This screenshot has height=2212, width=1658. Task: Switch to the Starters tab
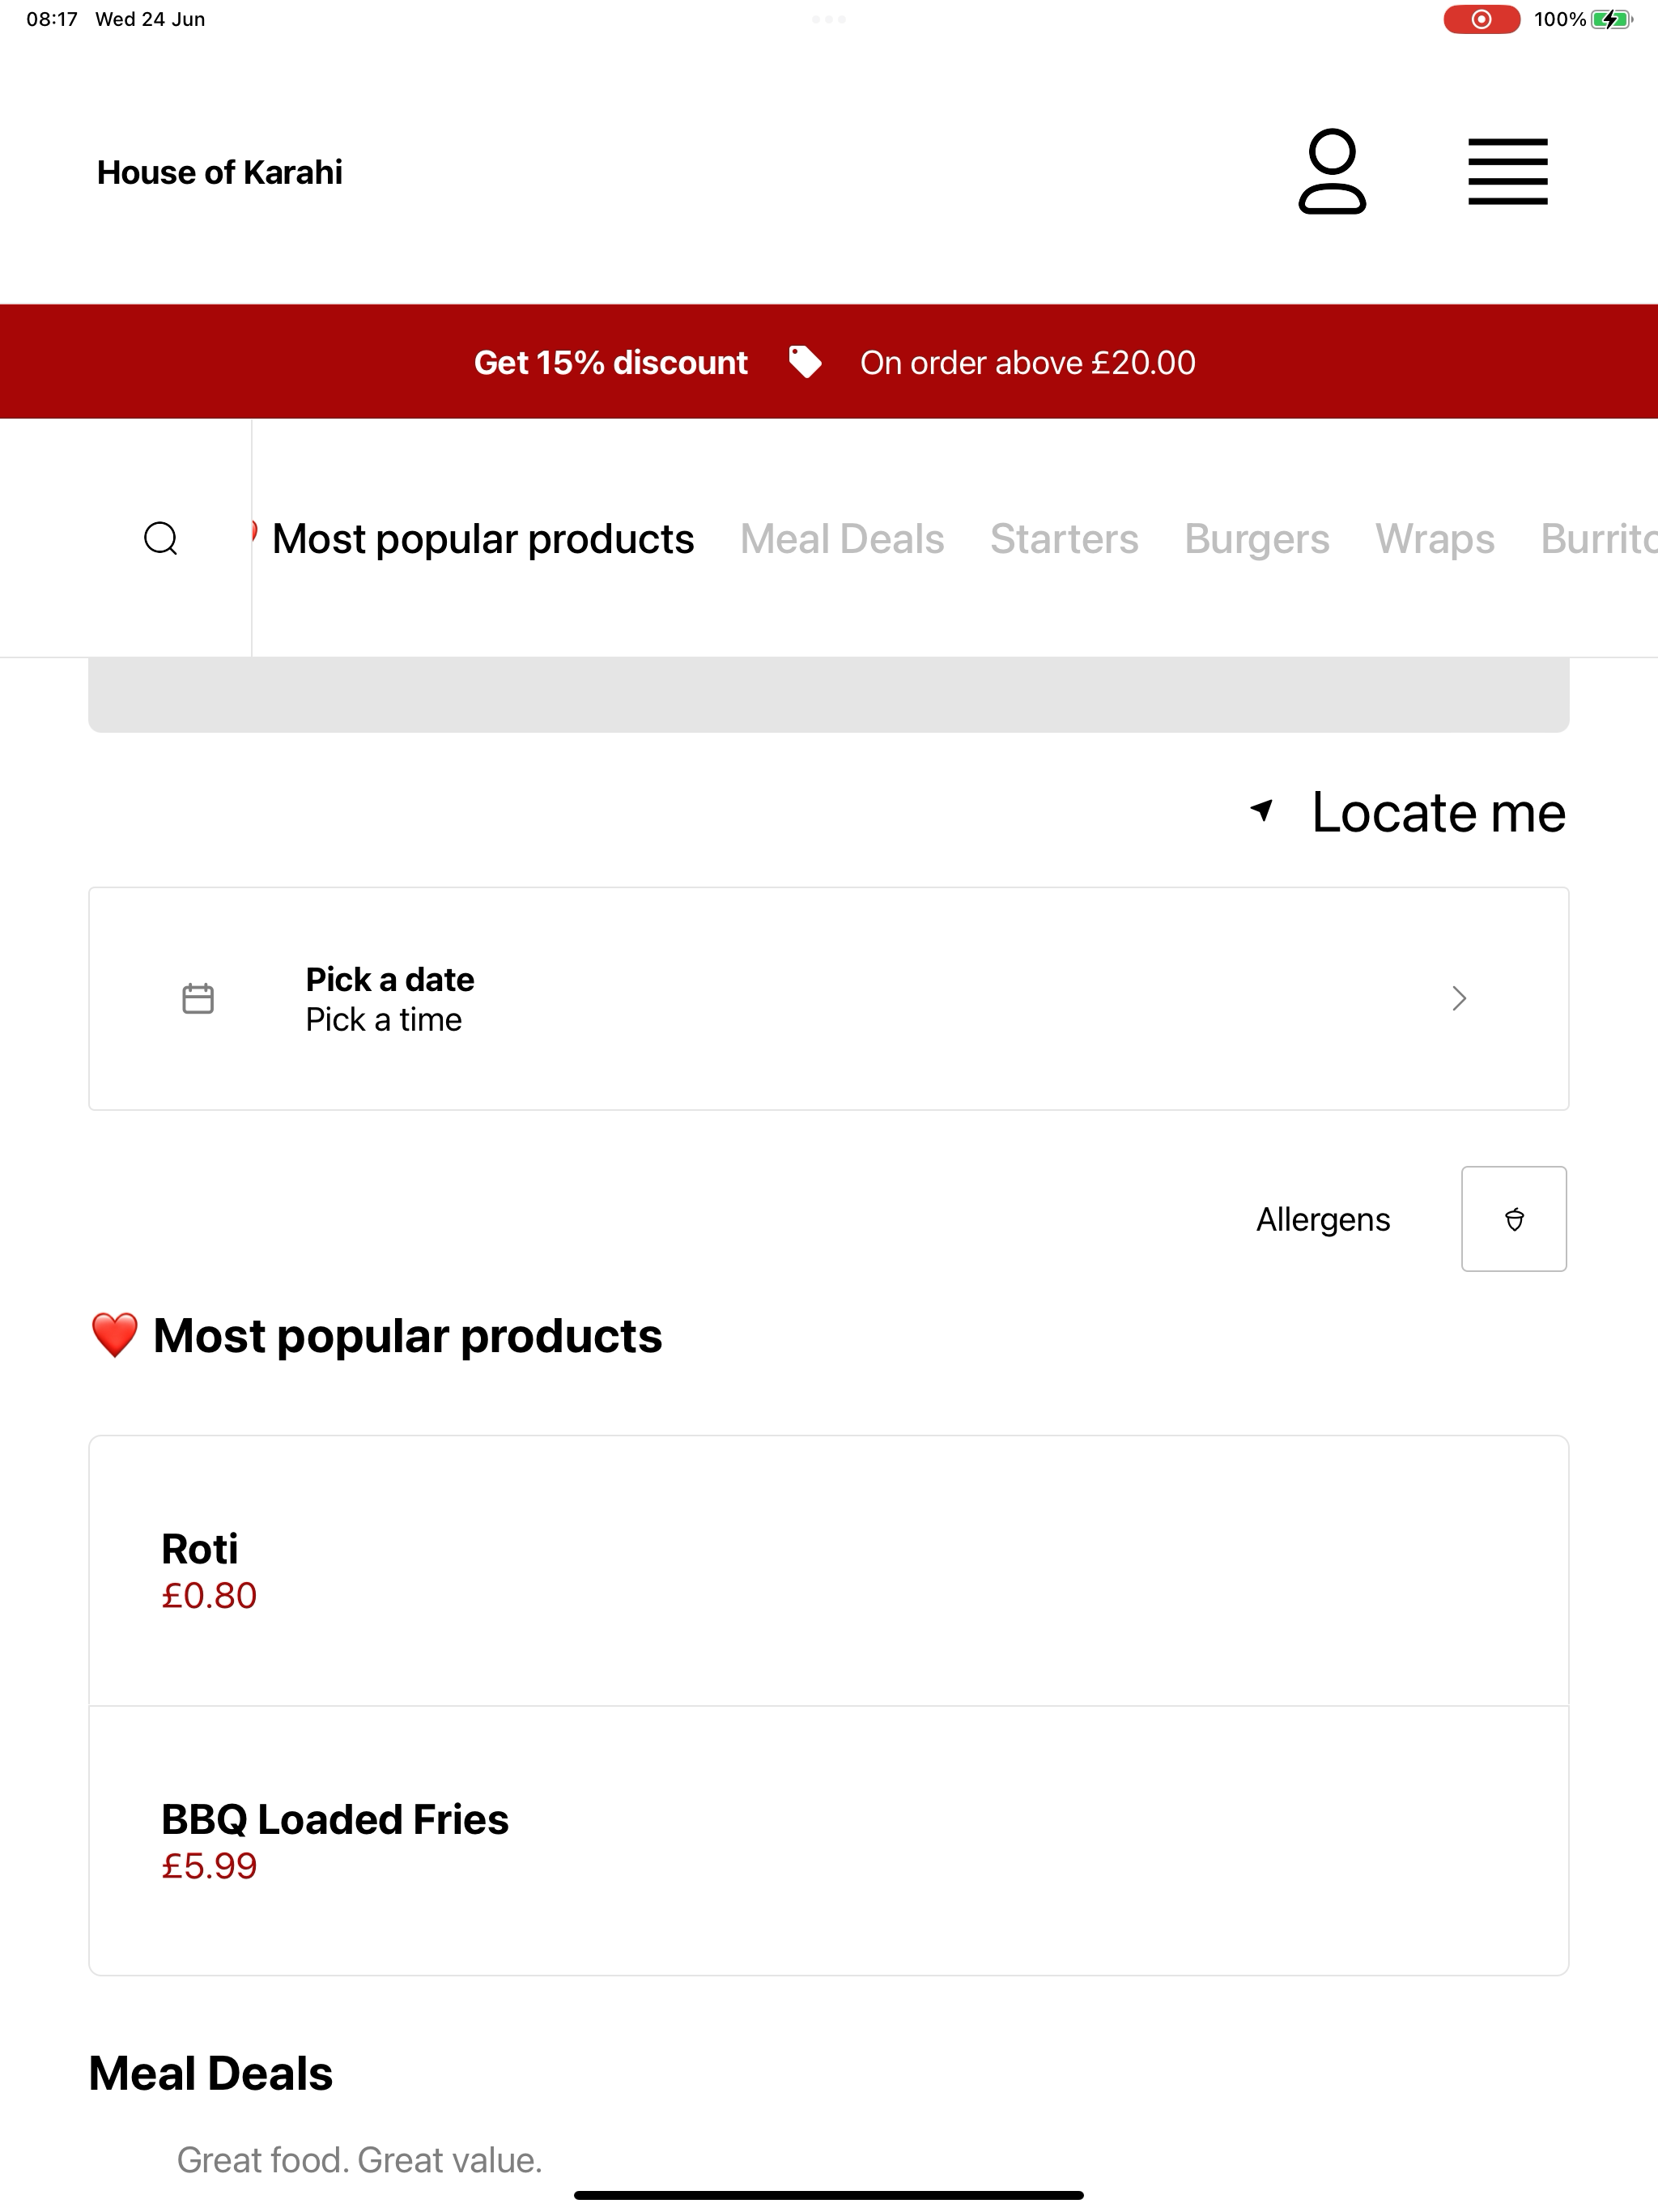coord(1064,539)
